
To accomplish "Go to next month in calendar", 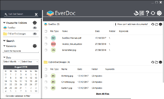I will click(x=36, y=68).
